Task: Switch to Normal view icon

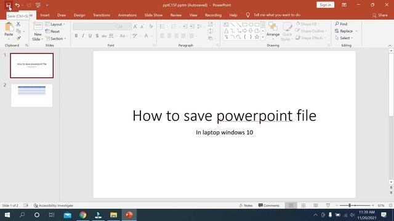Action: (291, 206)
